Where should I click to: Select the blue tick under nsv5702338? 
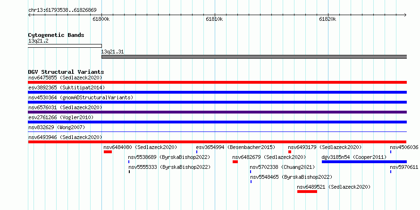tap(251, 172)
